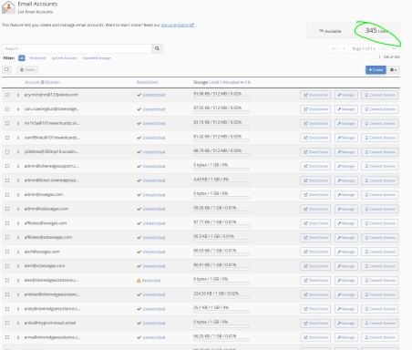Click Connect Devices for first account row

click(x=380, y=95)
